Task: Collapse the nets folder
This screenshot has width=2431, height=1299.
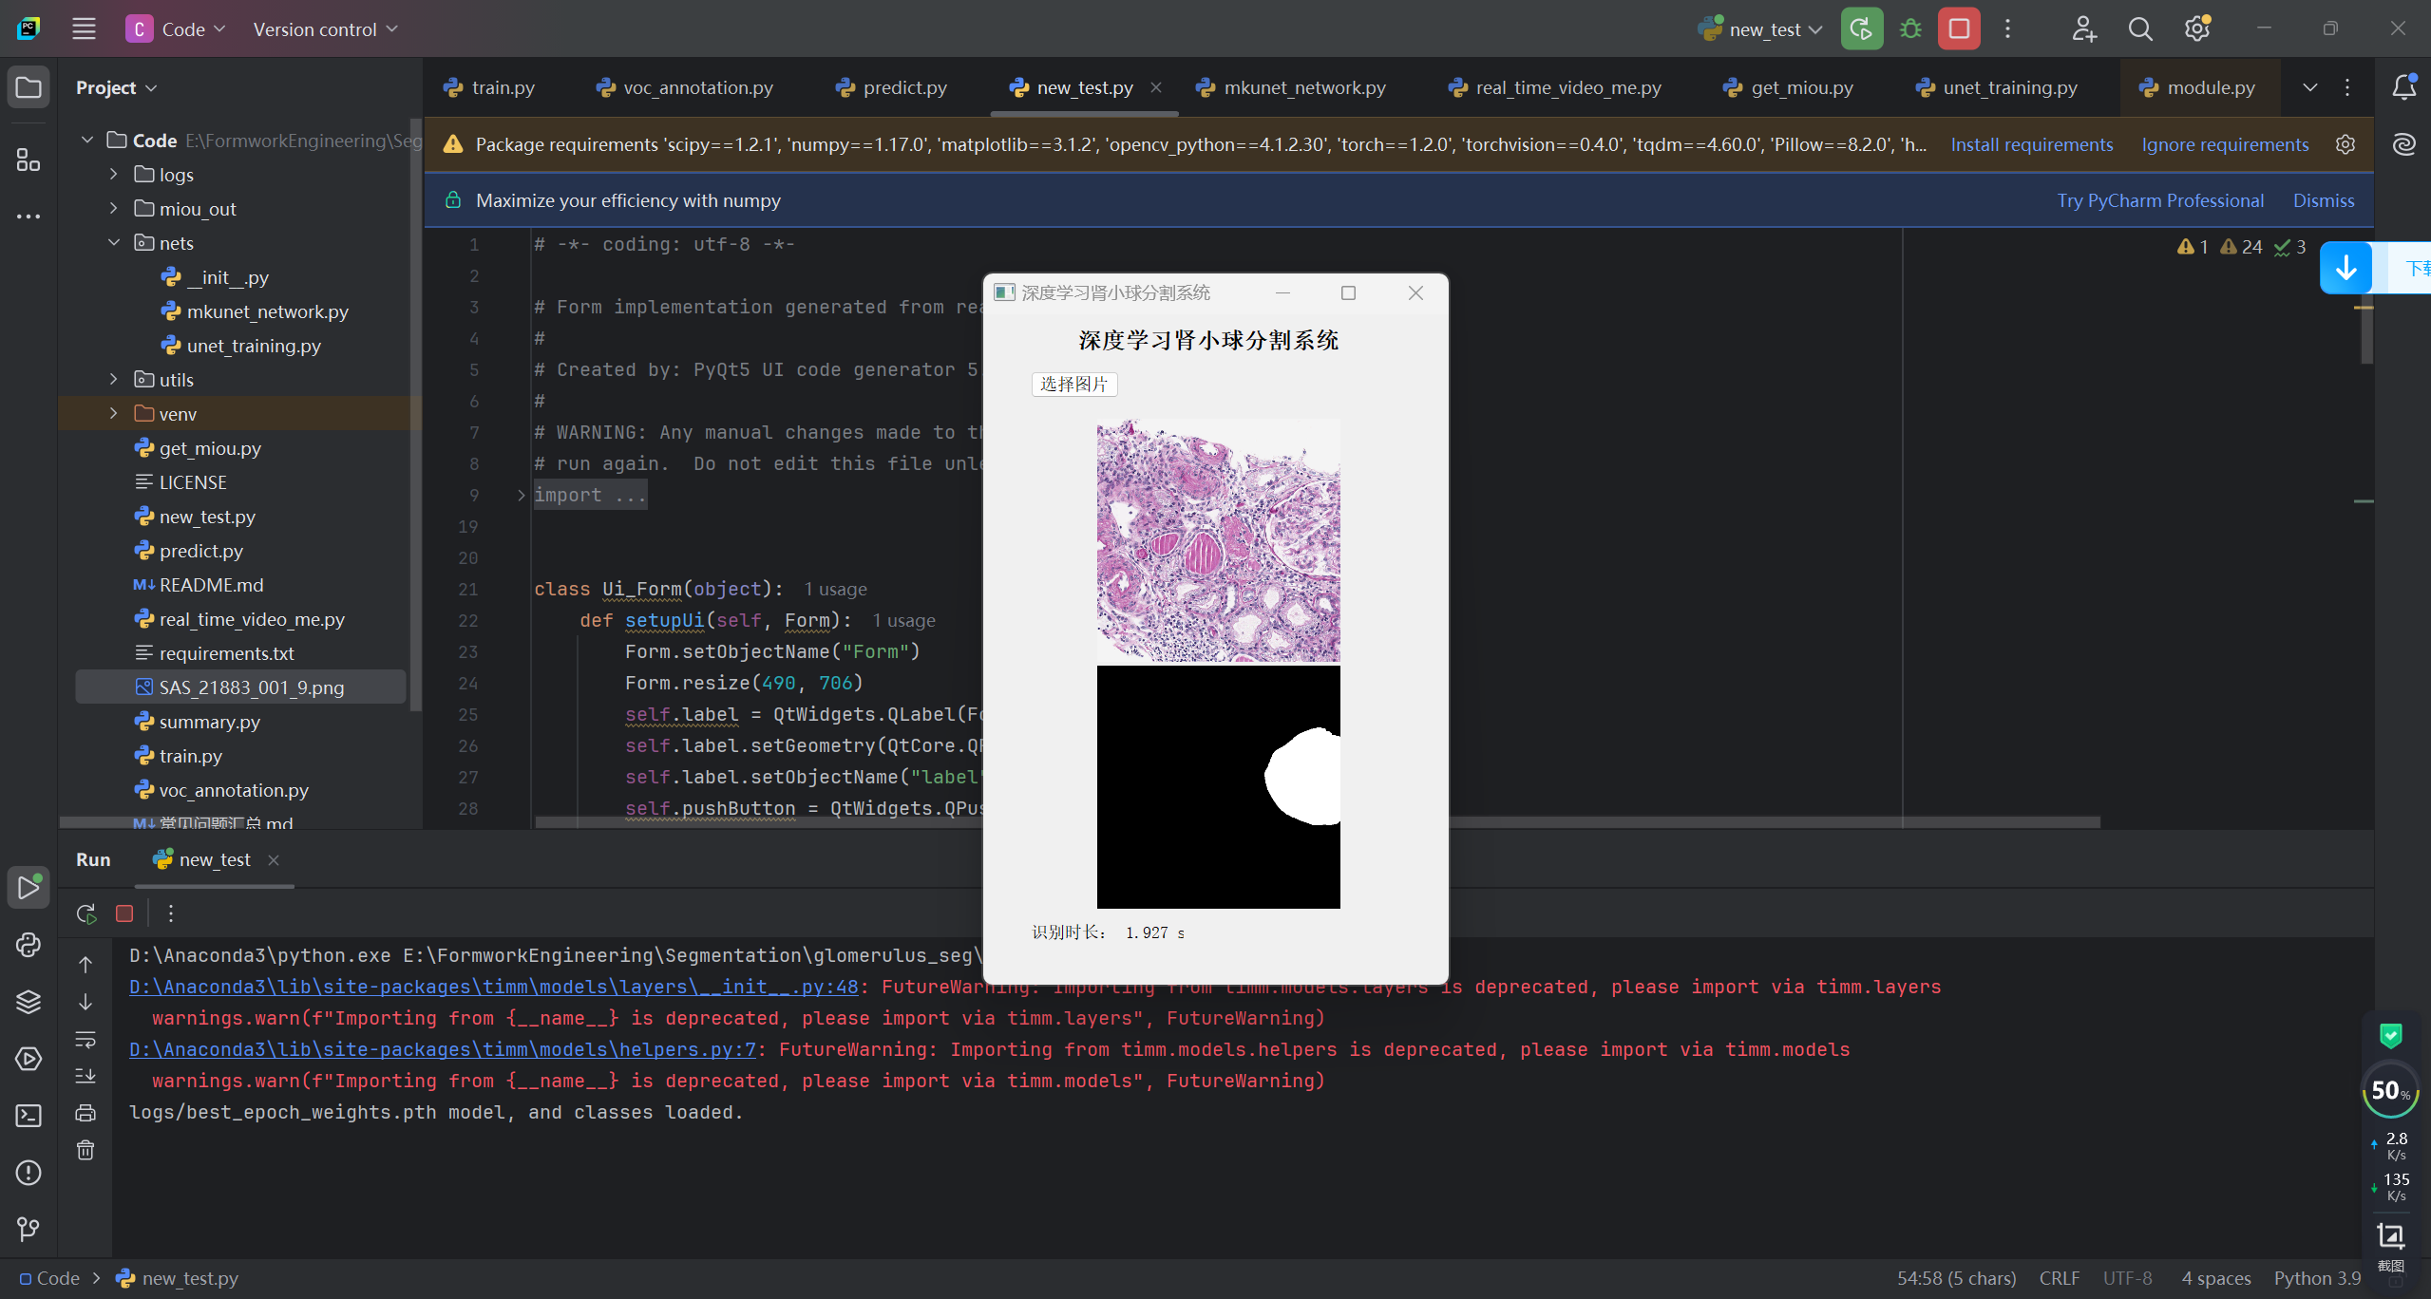Action: pos(114,242)
